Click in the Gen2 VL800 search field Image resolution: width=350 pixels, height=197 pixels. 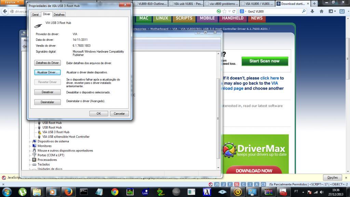tap(273, 11)
